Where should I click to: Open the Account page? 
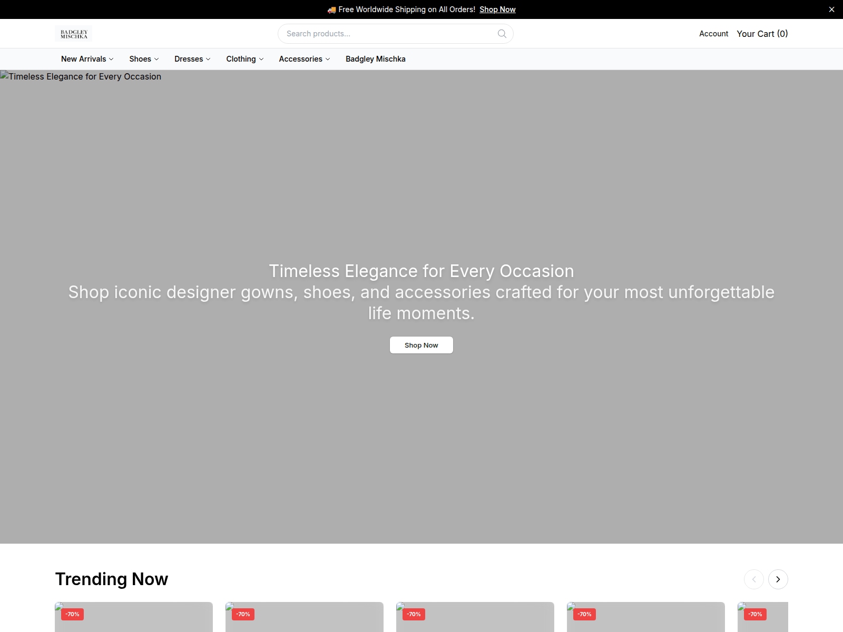click(x=713, y=34)
